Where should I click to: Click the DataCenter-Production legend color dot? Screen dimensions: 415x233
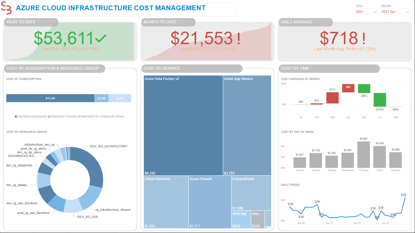tap(49, 116)
